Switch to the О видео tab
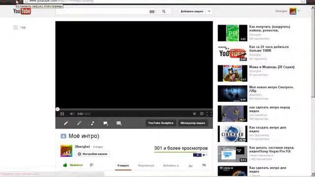The height and width of the screenshot is (177, 315). click(123, 166)
